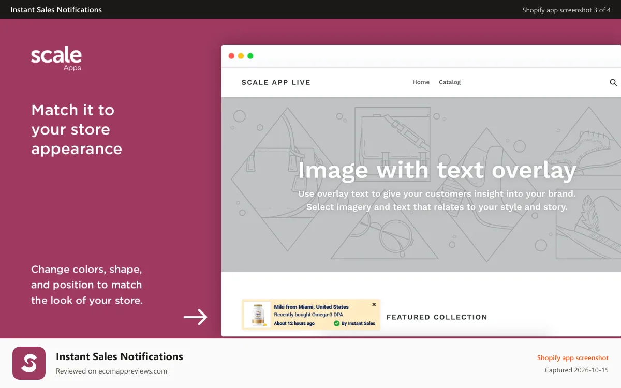Screen dimensions: 621x388
Task: Click the green window maximize dot
Action: click(250, 56)
